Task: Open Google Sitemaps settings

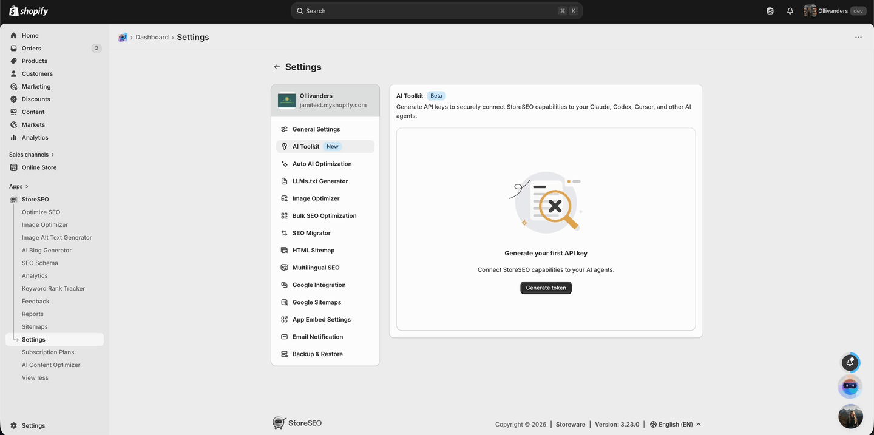Action: 325,302
